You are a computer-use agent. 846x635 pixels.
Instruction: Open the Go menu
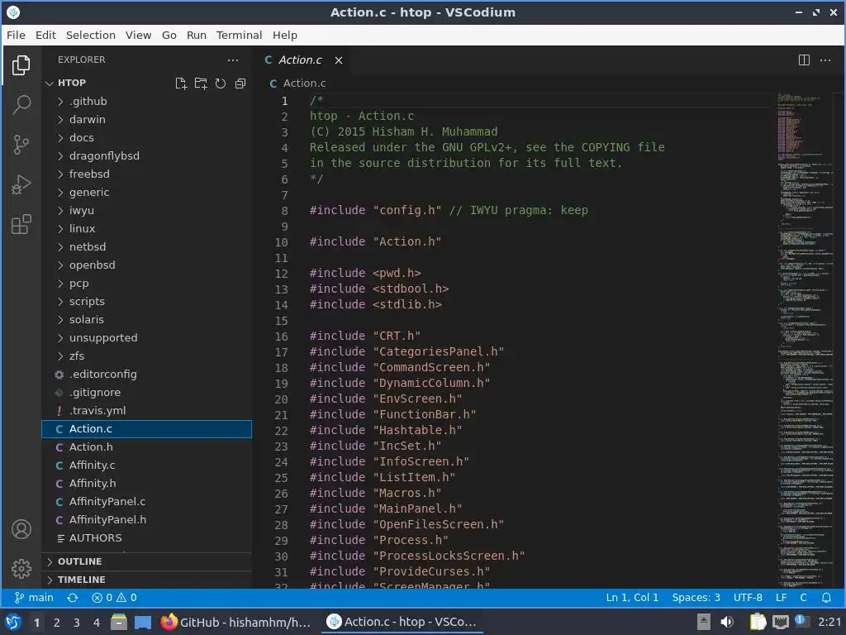(x=169, y=35)
